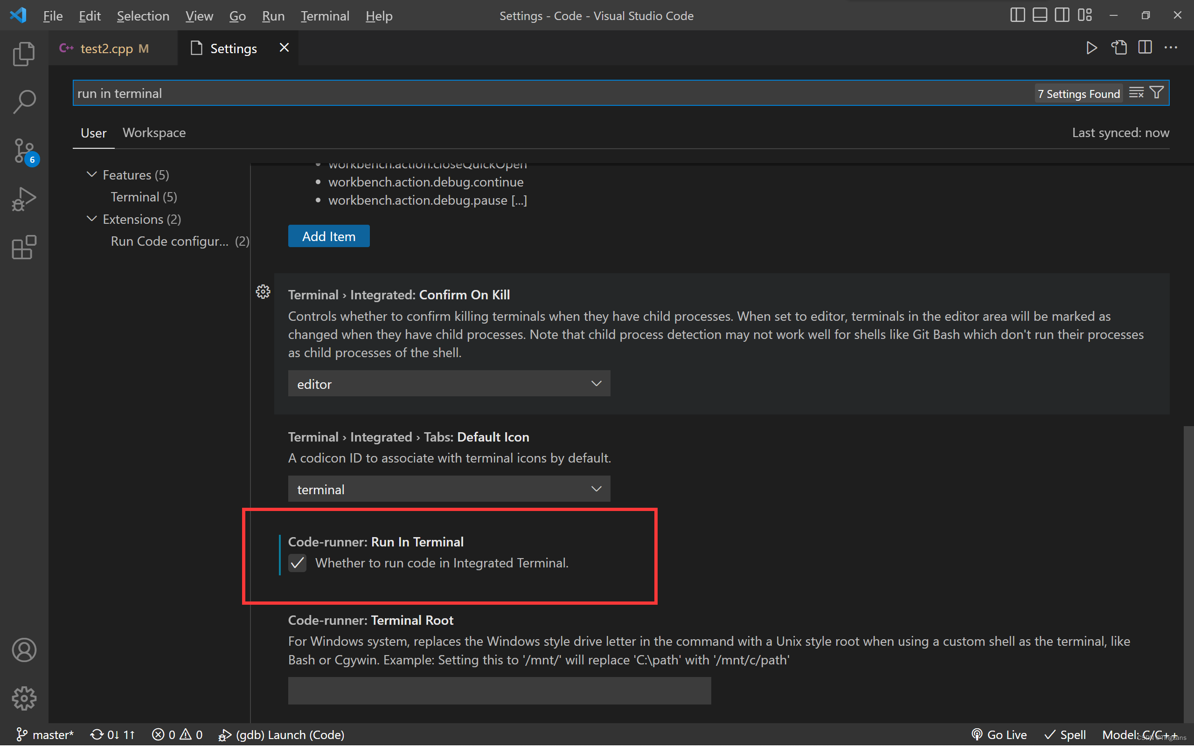This screenshot has height=746, width=1194.
Task: Toggle the secondary side bar layout icon
Action: click(x=1062, y=15)
